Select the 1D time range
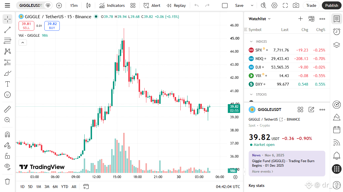Image resolution: width=343 pixels, height=192 pixels. tap(22, 187)
